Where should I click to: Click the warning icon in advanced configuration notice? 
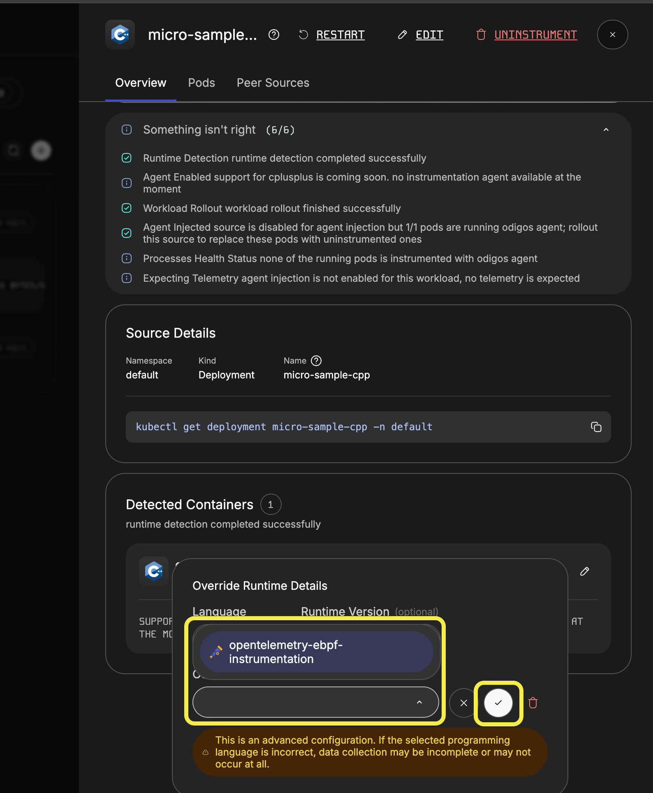point(205,752)
